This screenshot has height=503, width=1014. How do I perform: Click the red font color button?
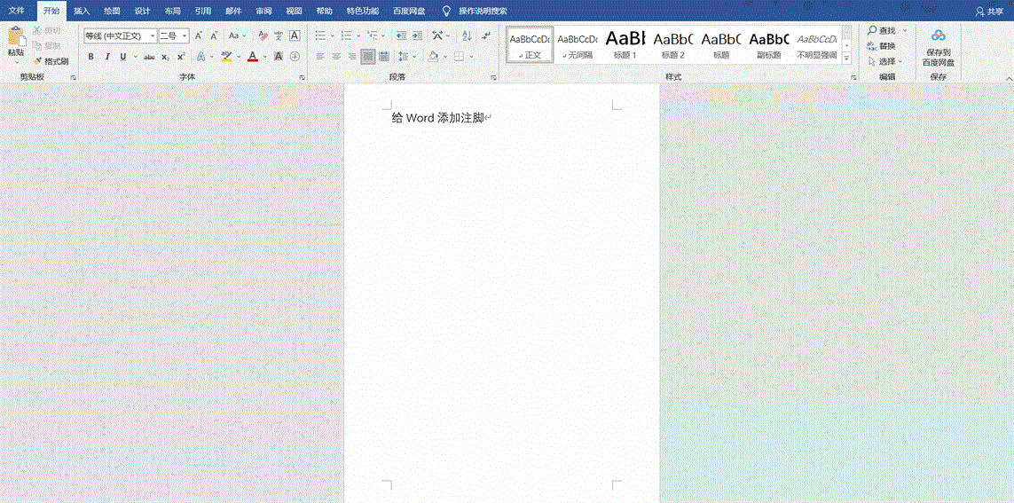click(x=252, y=57)
